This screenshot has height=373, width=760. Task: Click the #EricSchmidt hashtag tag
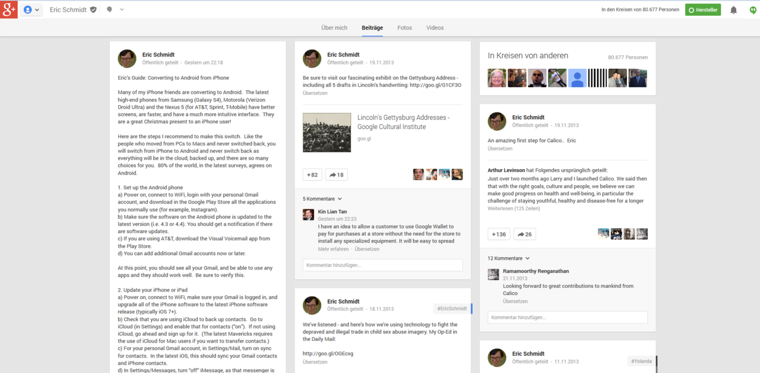click(452, 308)
